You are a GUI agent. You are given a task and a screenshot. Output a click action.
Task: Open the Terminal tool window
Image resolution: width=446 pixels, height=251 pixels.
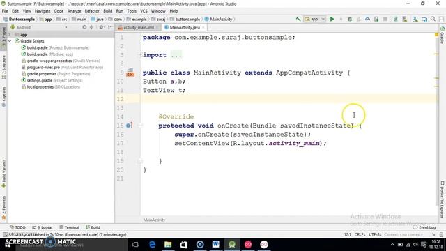click(x=70, y=227)
